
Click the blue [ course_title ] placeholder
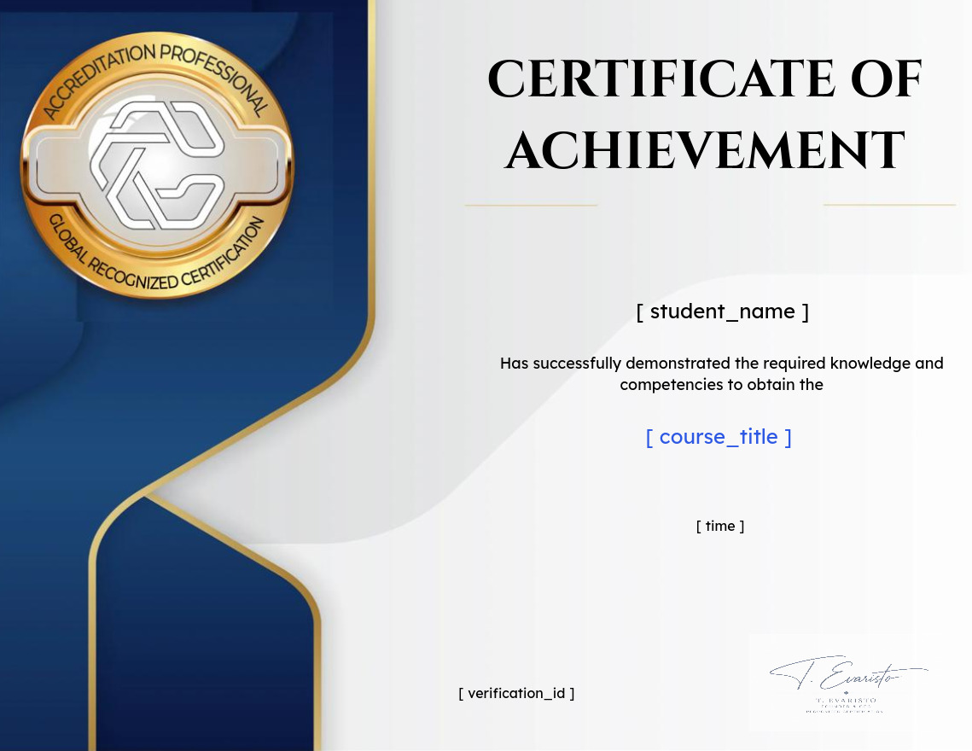[719, 437]
